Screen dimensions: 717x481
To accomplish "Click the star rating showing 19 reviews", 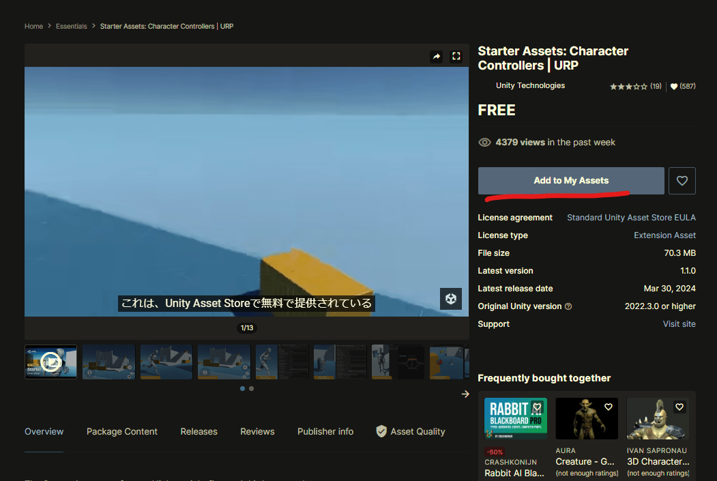I will pos(628,87).
